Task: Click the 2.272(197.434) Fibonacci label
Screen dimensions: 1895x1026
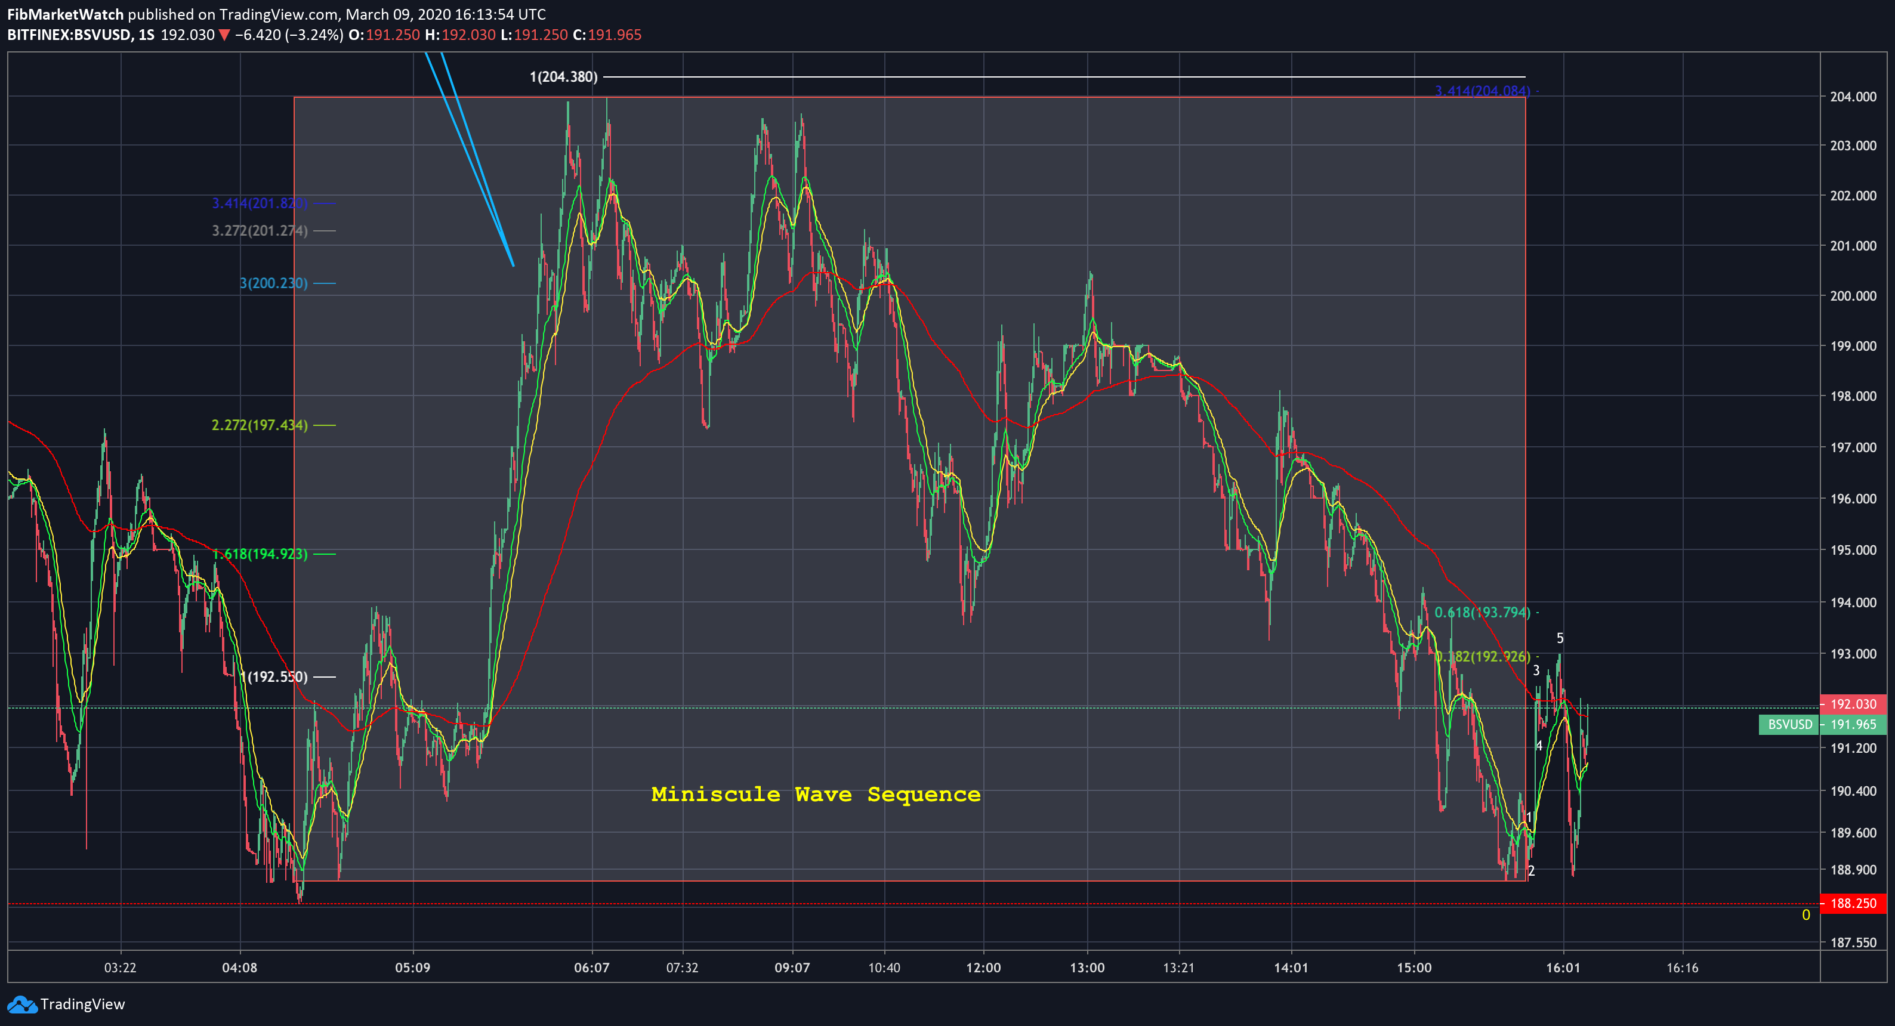Action: 260,425
